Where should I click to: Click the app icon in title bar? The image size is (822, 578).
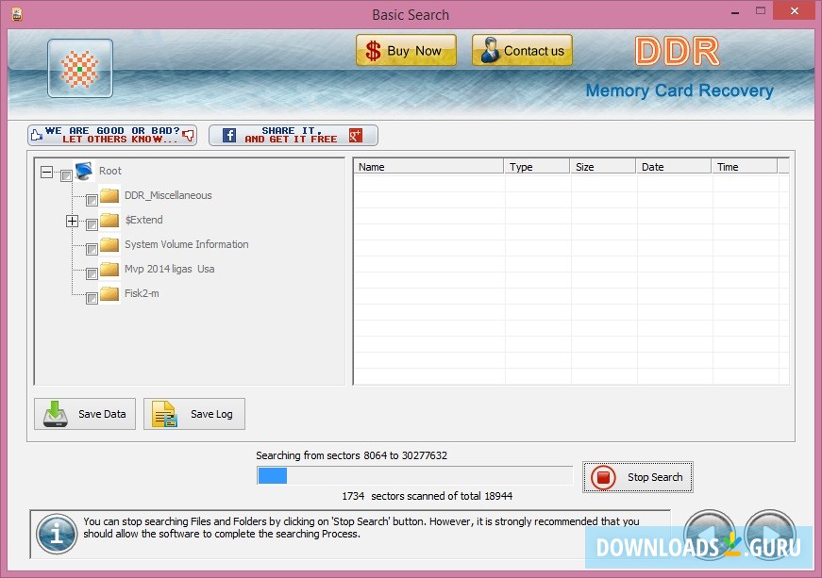(x=16, y=14)
